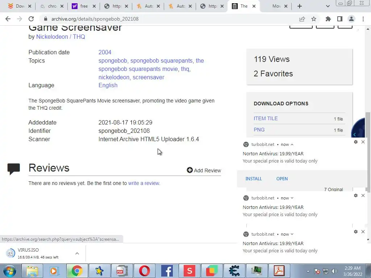Open the 'the spongebob squarepants movie' topic link

(x=151, y=65)
